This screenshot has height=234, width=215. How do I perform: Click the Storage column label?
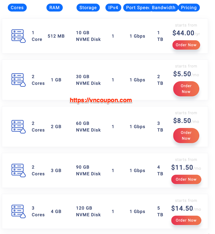[x=88, y=8]
